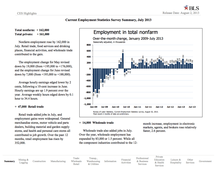This screenshot has width=217, height=169.
Task: Switch to the Other Services tab
Action: (x=190, y=161)
